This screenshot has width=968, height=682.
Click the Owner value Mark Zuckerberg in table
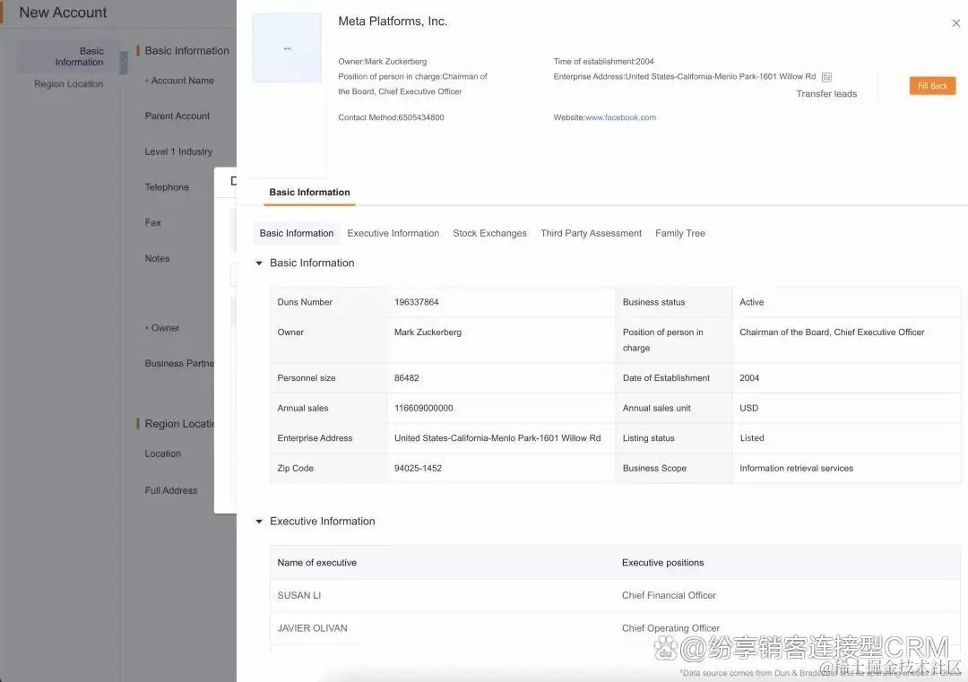point(428,332)
